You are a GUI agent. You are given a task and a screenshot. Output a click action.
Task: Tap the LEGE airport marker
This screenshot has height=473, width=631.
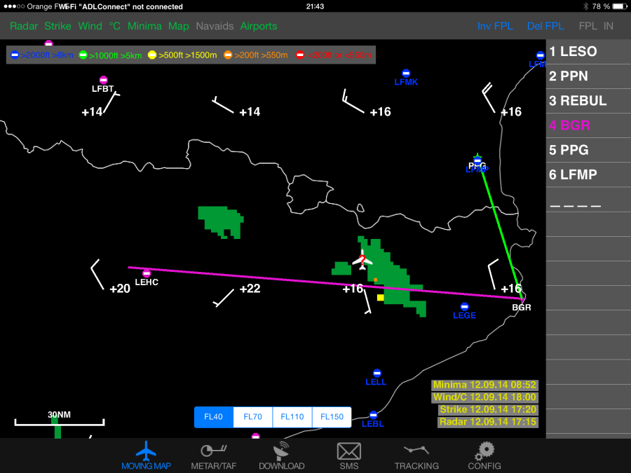click(464, 307)
